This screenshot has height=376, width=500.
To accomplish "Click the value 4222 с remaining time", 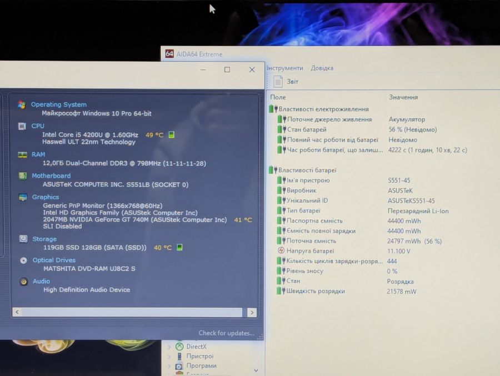I will coord(427,150).
